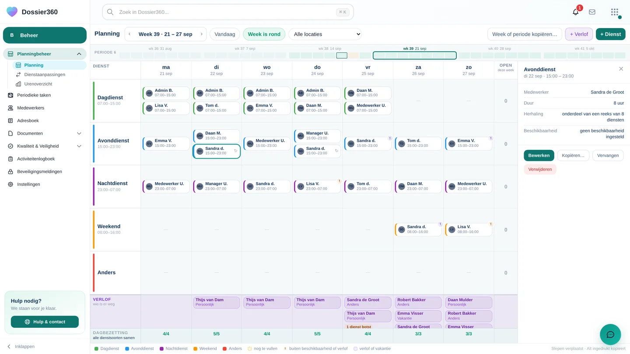Go to the next week with the right chevron
630x354 pixels.
[201, 34]
